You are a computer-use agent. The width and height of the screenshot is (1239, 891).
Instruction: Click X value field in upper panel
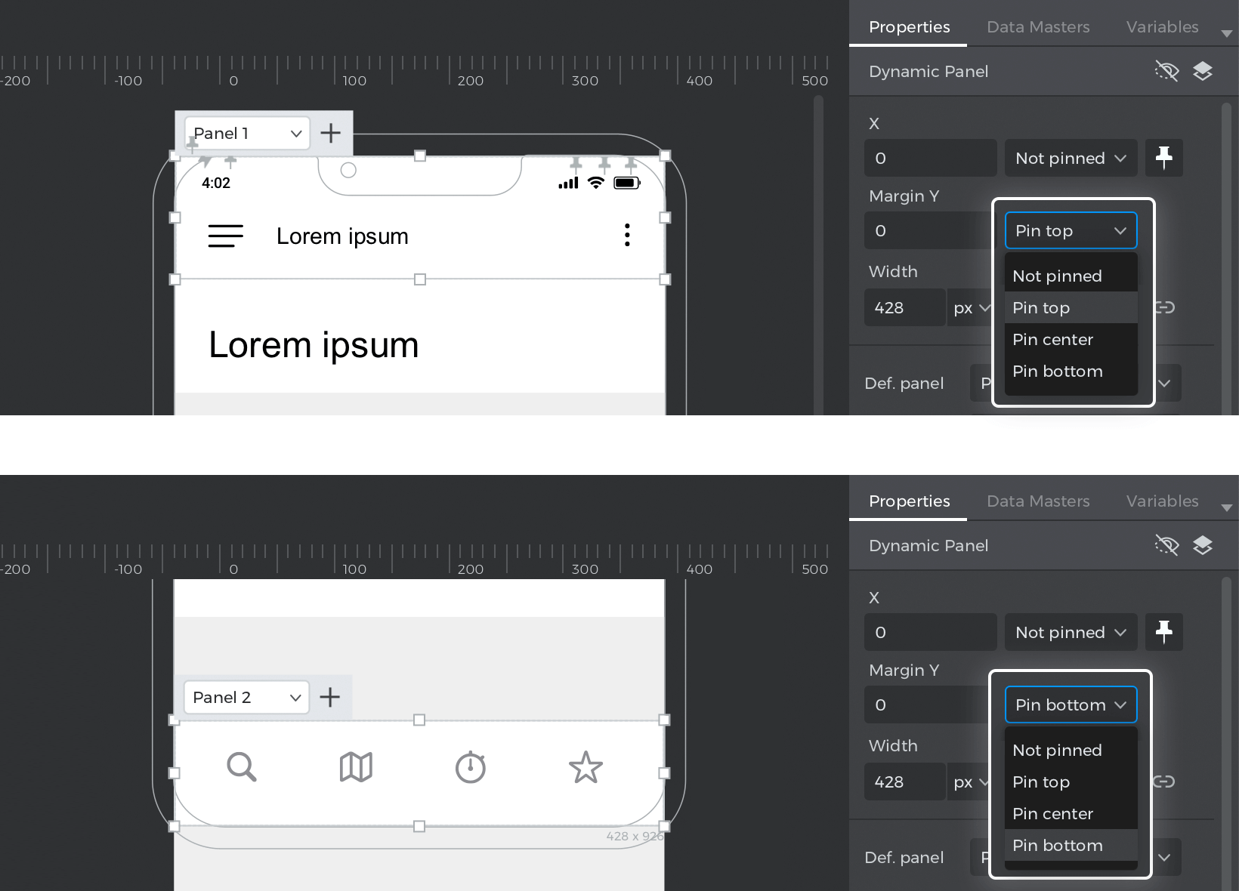pos(931,158)
